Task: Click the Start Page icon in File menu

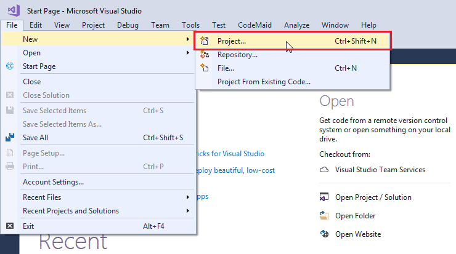Action: click(x=10, y=66)
